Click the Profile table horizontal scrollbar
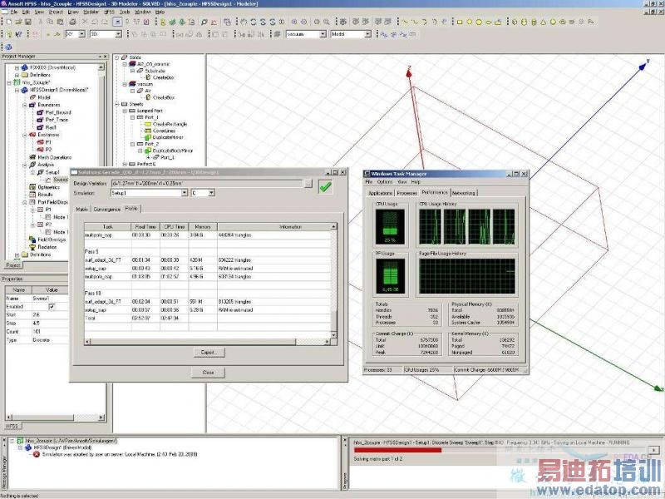 (207, 342)
